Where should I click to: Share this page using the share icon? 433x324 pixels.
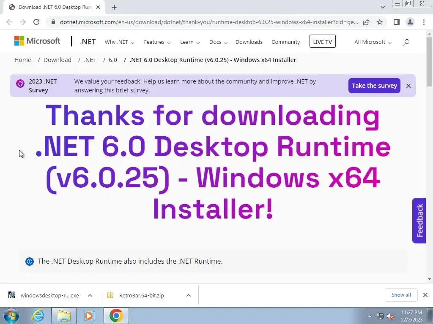coord(366,22)
